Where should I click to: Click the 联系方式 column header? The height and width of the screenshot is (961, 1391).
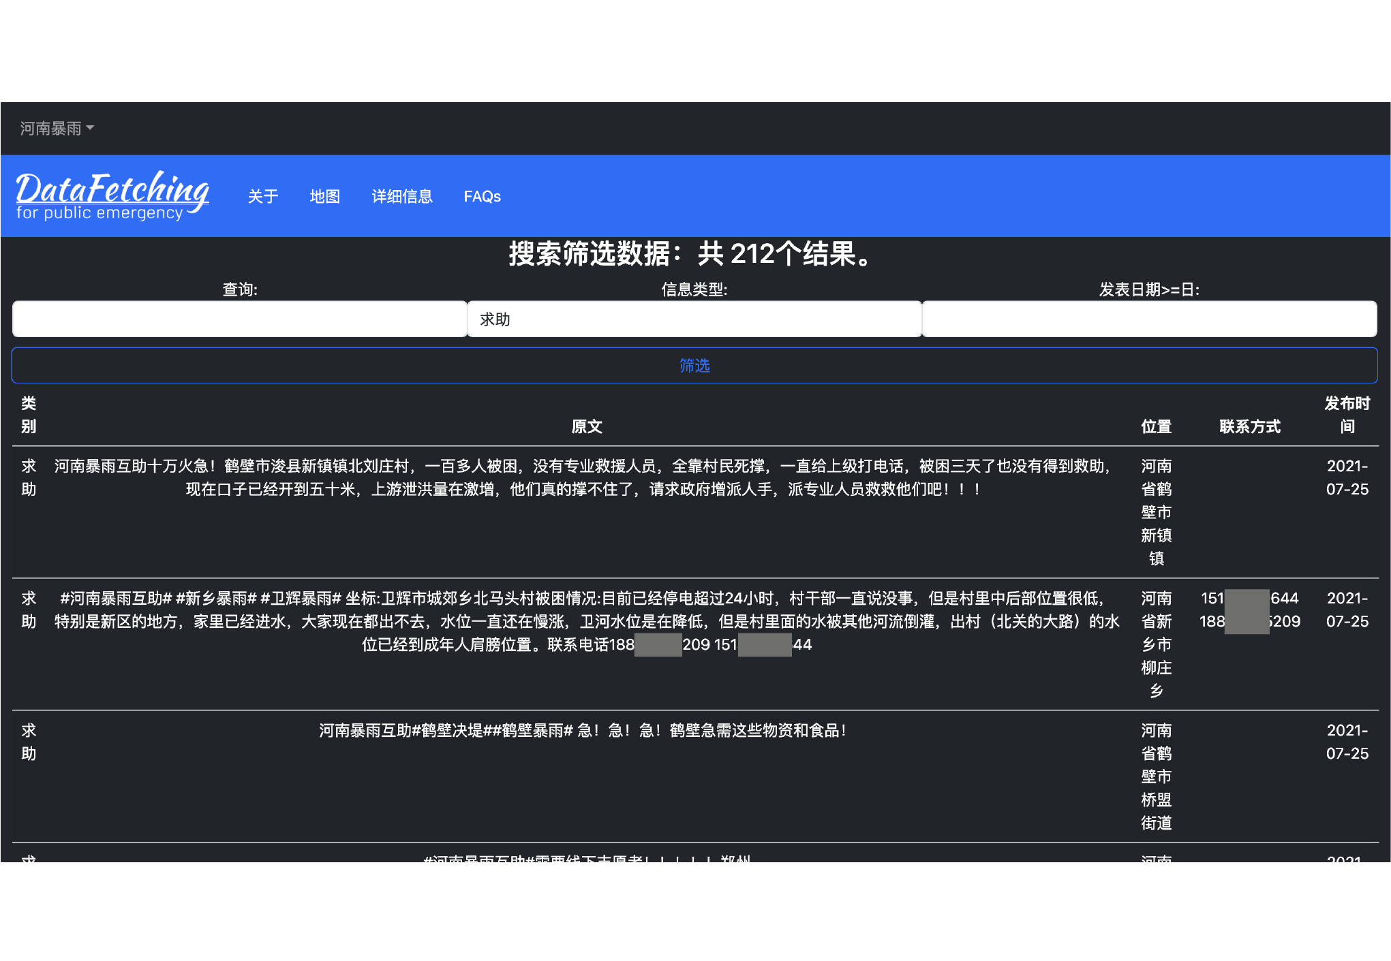[1250, 426]
